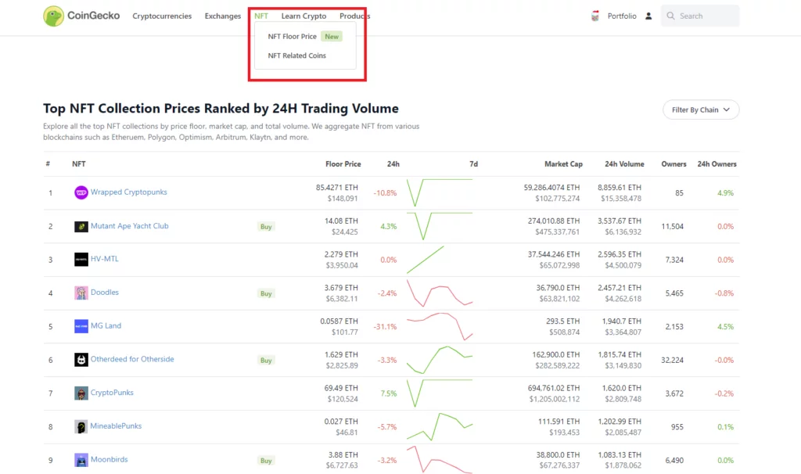Open the Cryptocurrencies navigation menu
This screenshot has height=474, width=801.
pos(162,16)
